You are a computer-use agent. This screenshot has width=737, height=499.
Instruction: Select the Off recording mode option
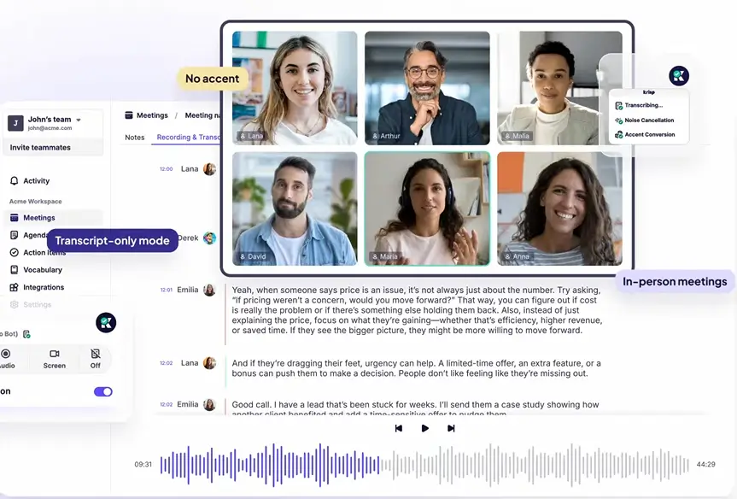96,354
